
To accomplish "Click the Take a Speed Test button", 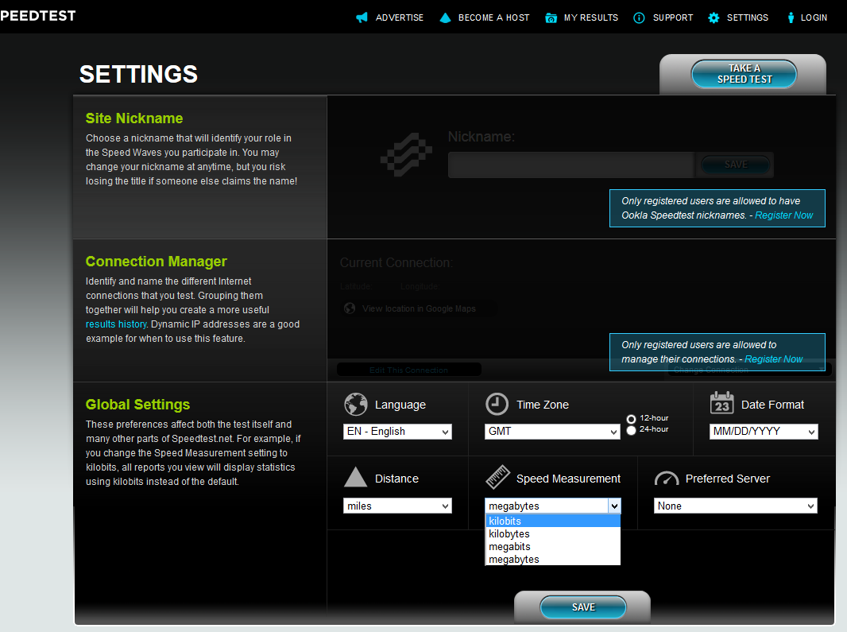I will pyautogui.click(x=745, y=74).
